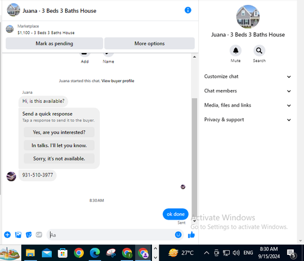Image resolution: width=304 pixels, height=261 pixels.
Task: Send a thumbs up like
Action: tap(191, 235)
